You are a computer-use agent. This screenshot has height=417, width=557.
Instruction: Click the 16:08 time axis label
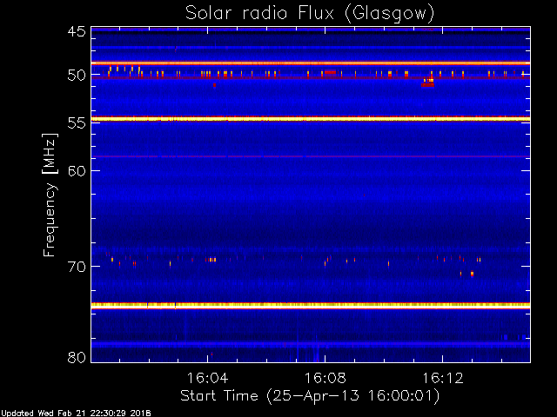coord(325,378)
